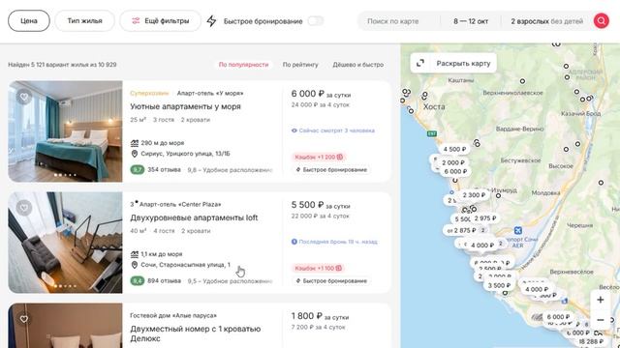This screenshot has height=348, width=620.
Task: Sort results По популярности
Action: click(243, 65)
